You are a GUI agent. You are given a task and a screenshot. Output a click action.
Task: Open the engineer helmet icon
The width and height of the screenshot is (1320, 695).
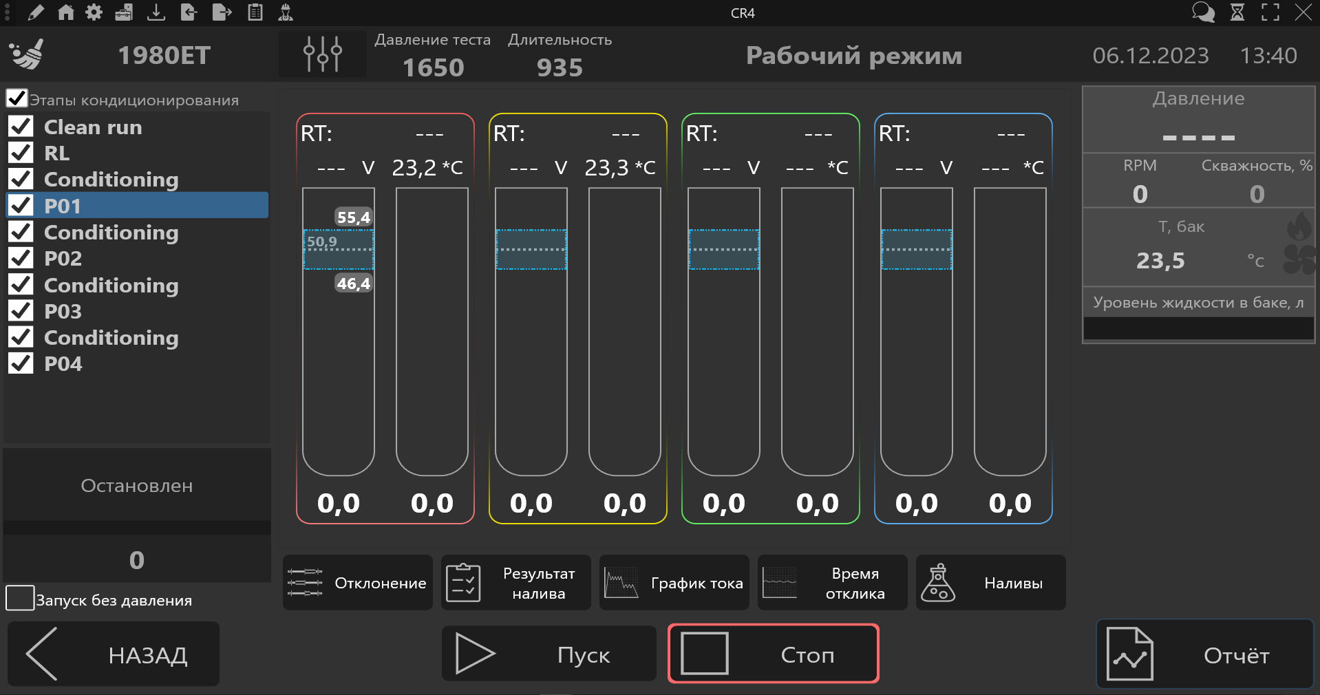click(286, 12)
